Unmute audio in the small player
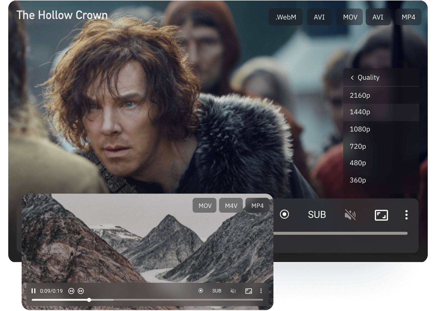436x311 pixels. coord(233,291)
